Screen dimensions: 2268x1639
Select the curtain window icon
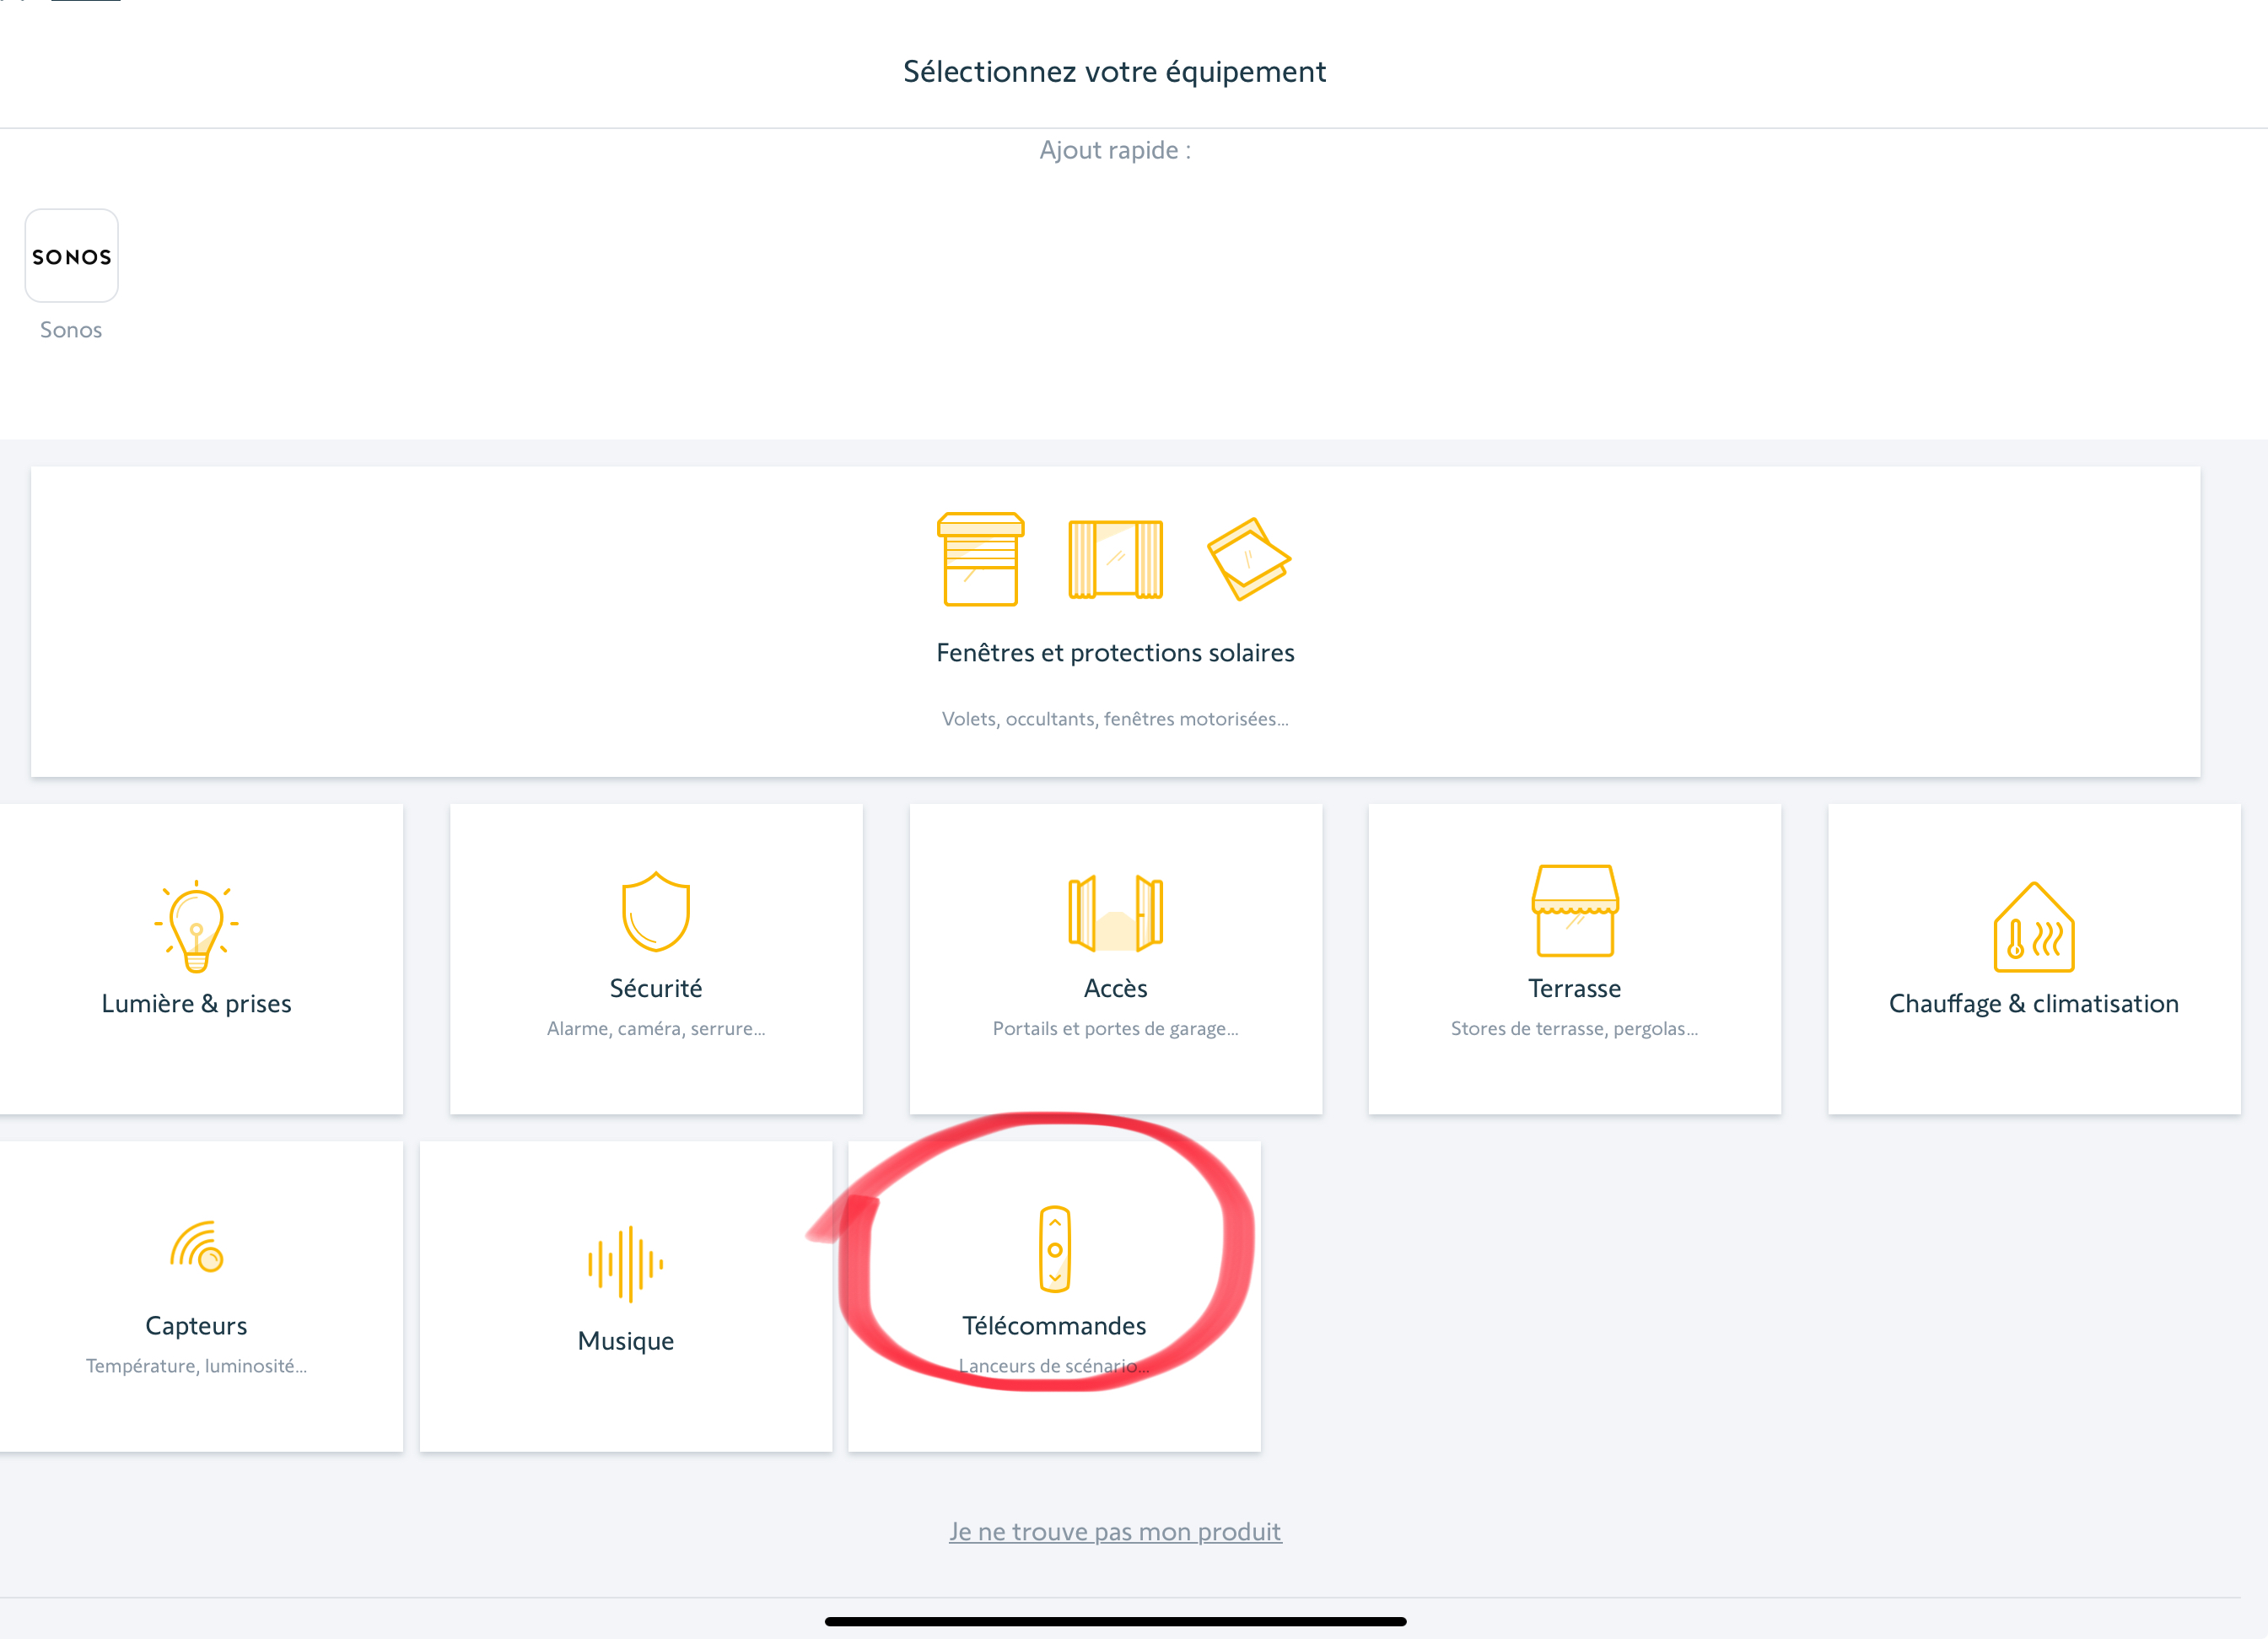[1115, 559]
